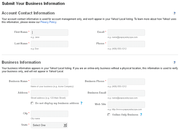
Task: Open help icon next to Online-Only Business
Action: coord(141,115)
